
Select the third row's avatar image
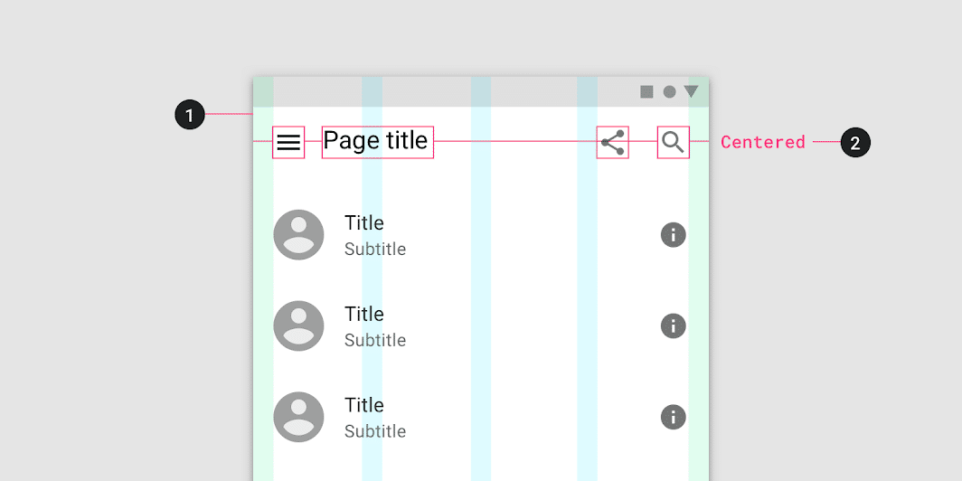[298, 417]
